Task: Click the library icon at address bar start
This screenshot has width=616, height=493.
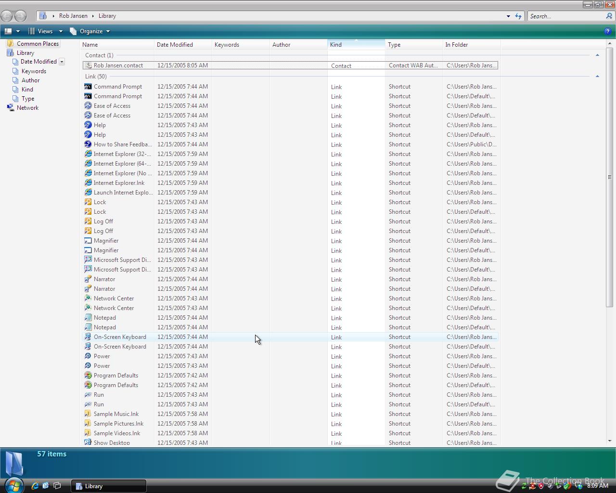Action: click(43, 16)
